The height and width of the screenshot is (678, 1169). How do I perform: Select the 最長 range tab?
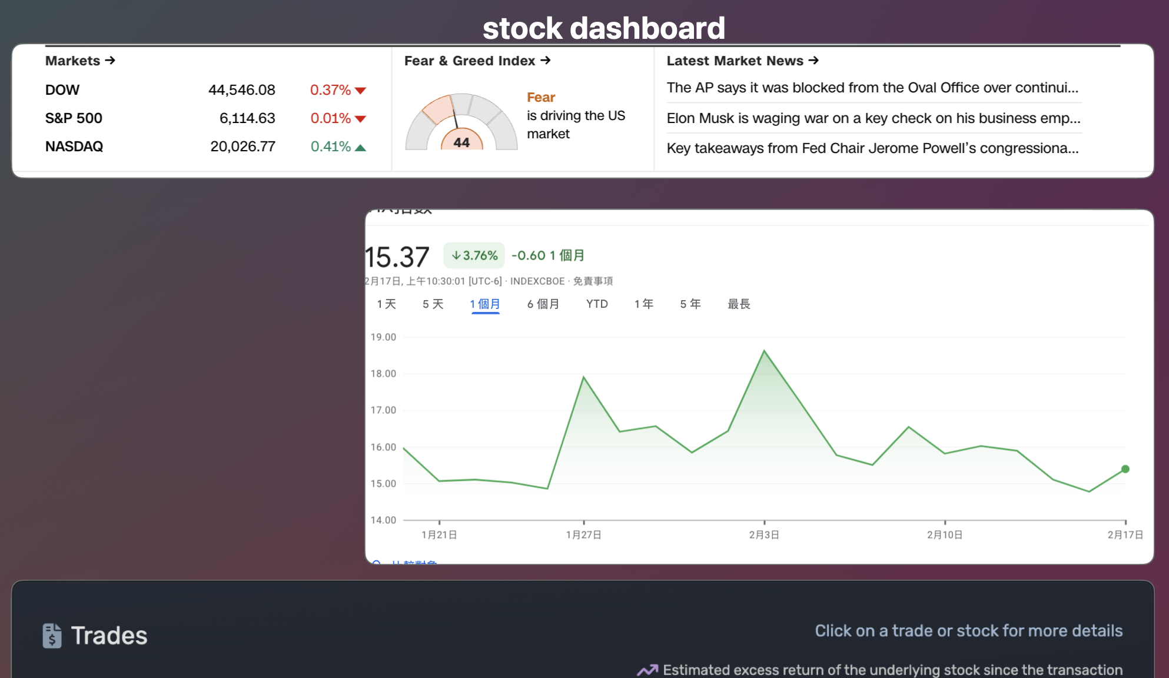(738, 304)
